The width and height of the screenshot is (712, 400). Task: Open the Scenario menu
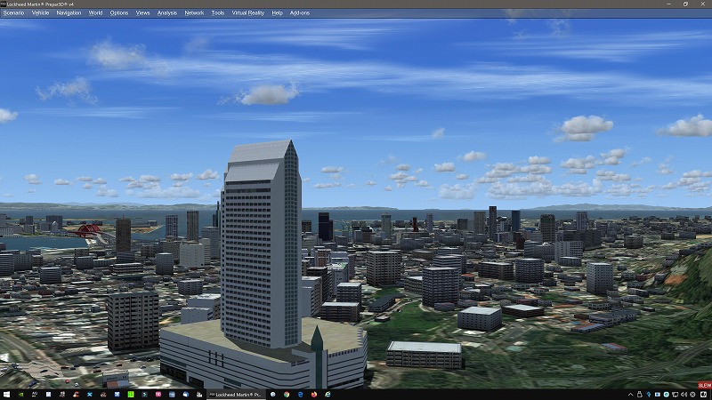[x=13, y=12]
